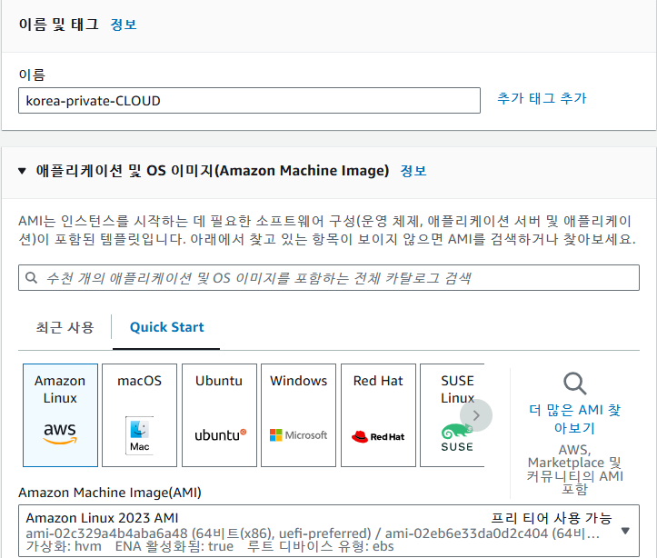
Task: Switch to the 최근 사용 tab
Action: click(x=65, y=327)
